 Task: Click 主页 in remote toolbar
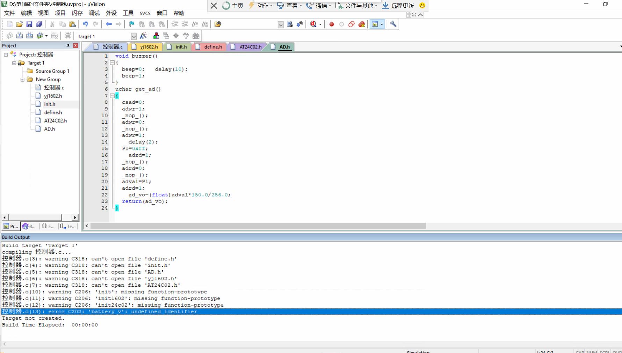(x=233, y=6)
